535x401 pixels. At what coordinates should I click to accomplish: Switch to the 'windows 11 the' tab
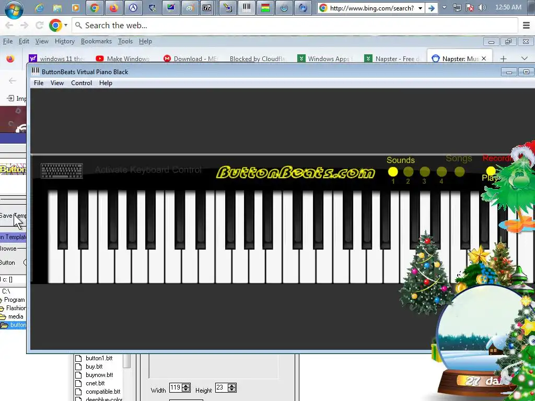click(56, 58)
